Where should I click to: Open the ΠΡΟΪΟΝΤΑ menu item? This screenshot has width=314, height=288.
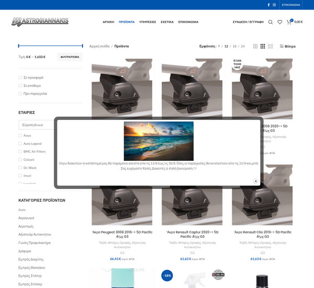point(127,22)
